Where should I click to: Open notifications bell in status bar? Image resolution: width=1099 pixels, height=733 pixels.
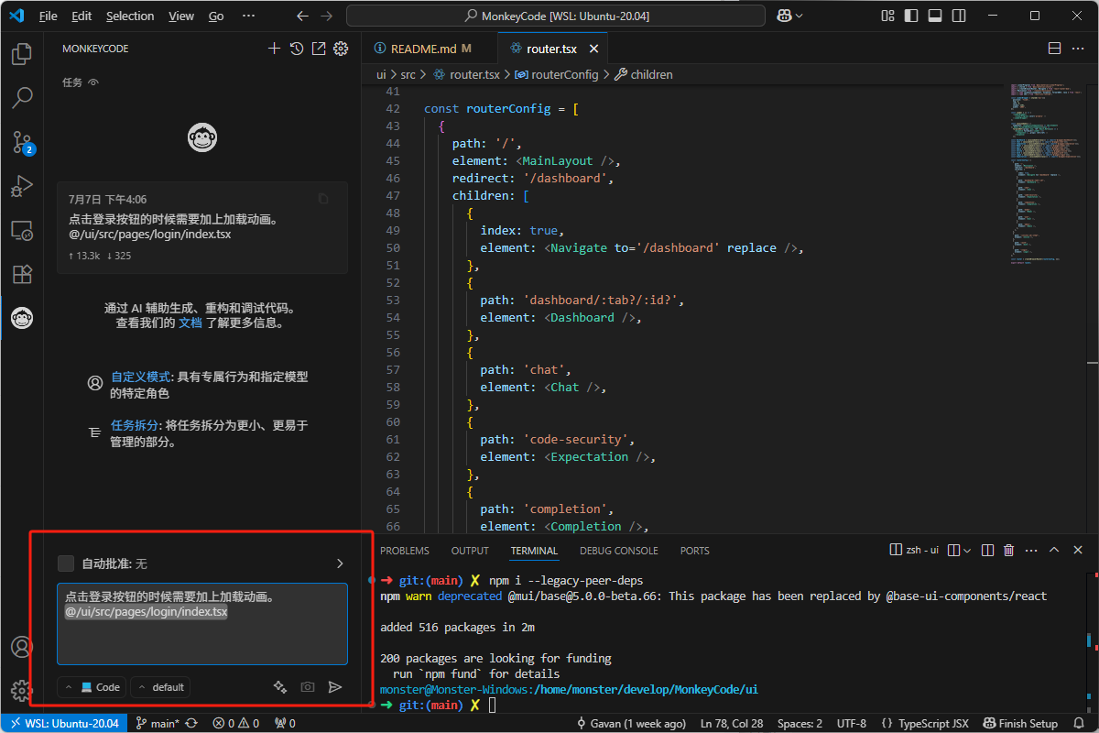pos(1078,723)
